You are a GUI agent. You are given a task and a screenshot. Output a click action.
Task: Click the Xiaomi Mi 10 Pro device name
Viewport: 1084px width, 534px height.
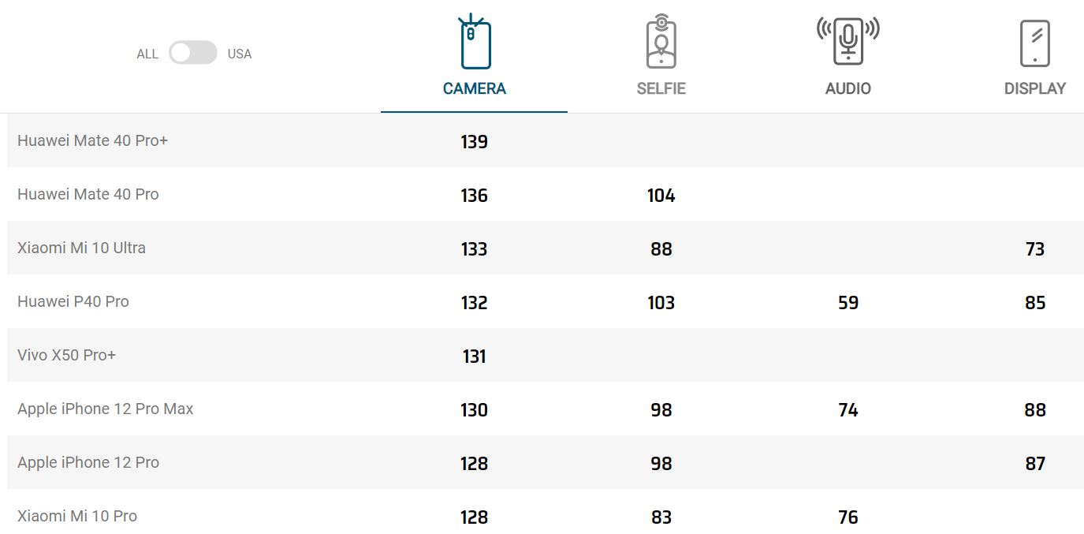pyautogui.click(x=77, y=516)
